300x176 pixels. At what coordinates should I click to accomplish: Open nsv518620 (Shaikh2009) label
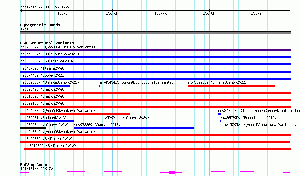point(42,96)
